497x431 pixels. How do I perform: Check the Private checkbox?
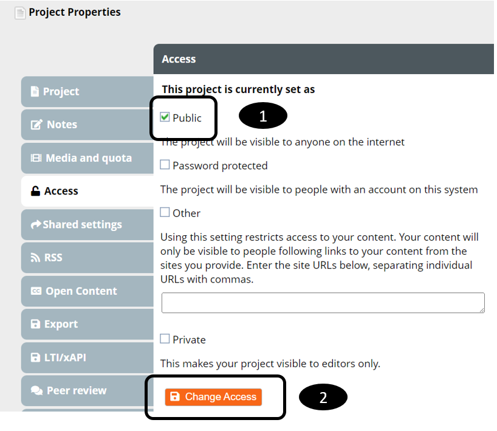tap(165, 339)
